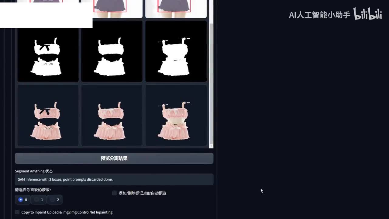389x219 pixels.
Task: Click the Segment Anything status text field
Action: (x=114, y=179)
